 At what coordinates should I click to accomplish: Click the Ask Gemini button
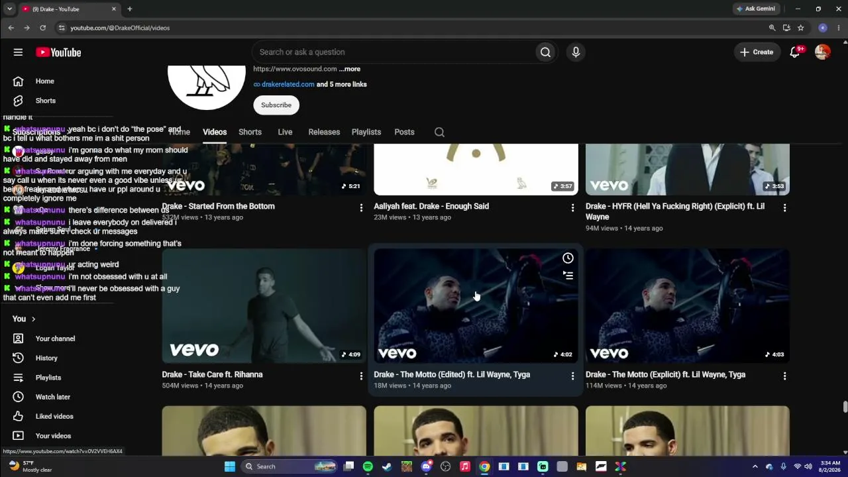(x=755, y=9)
